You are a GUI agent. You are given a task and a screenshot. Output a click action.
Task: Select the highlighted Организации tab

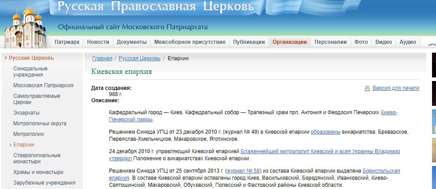point(289,42)
